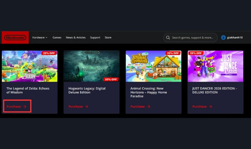Open giakhanh10 account name
Screen dimensions: 251x149
tap(235, 38)
